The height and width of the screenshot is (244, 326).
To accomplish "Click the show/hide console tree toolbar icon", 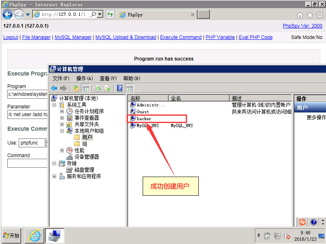I will (x=86, y=88).
